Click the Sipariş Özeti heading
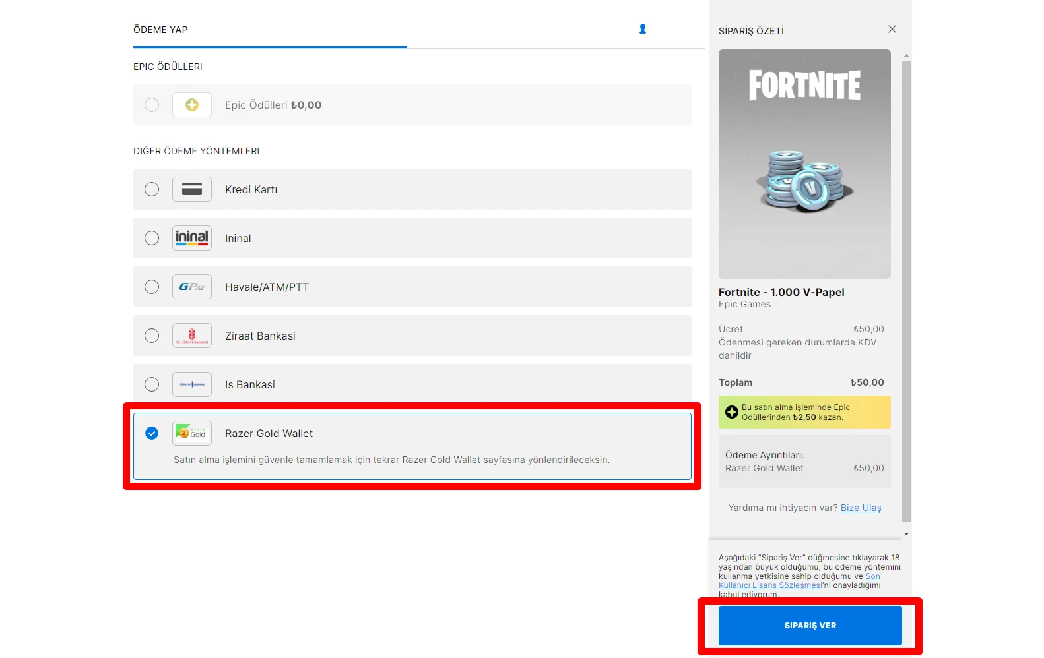 751,31
